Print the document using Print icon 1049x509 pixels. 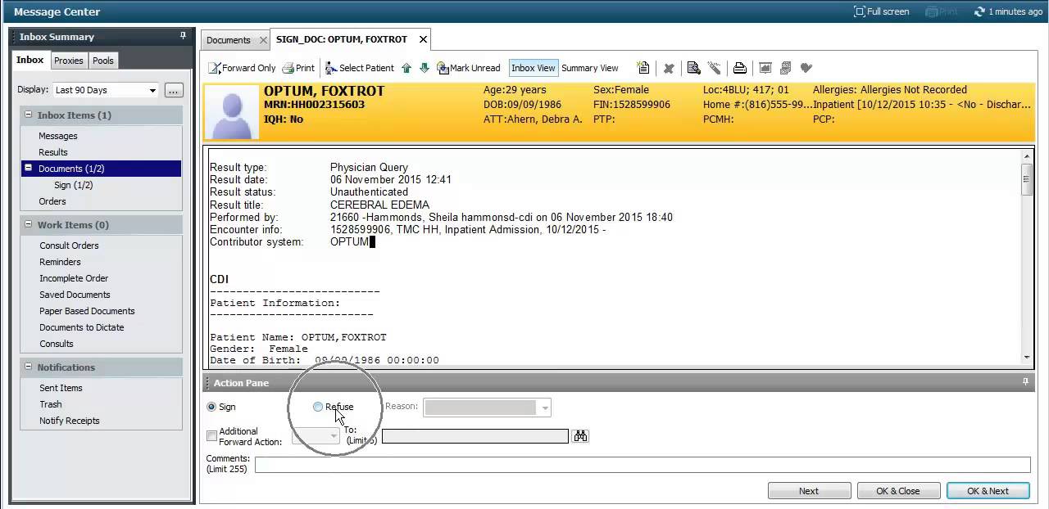pyautogui.click(x=298, y=68)
